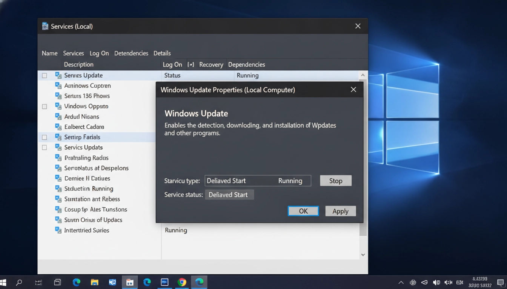Click the Log On tab in the header row

click(x=172, y=65)
